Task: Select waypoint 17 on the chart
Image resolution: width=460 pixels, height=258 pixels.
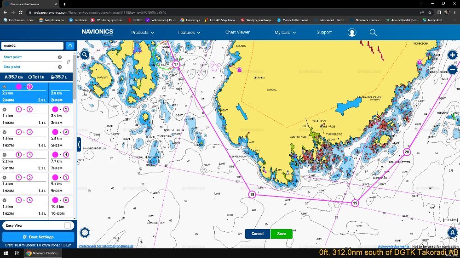Action: [x=176, y=64]
